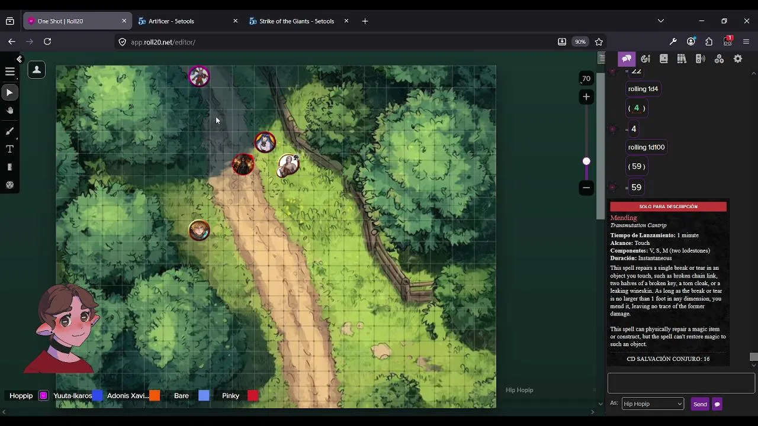Click the Bare player name
The height and width of the screenshot is (426, 758).
181,396
